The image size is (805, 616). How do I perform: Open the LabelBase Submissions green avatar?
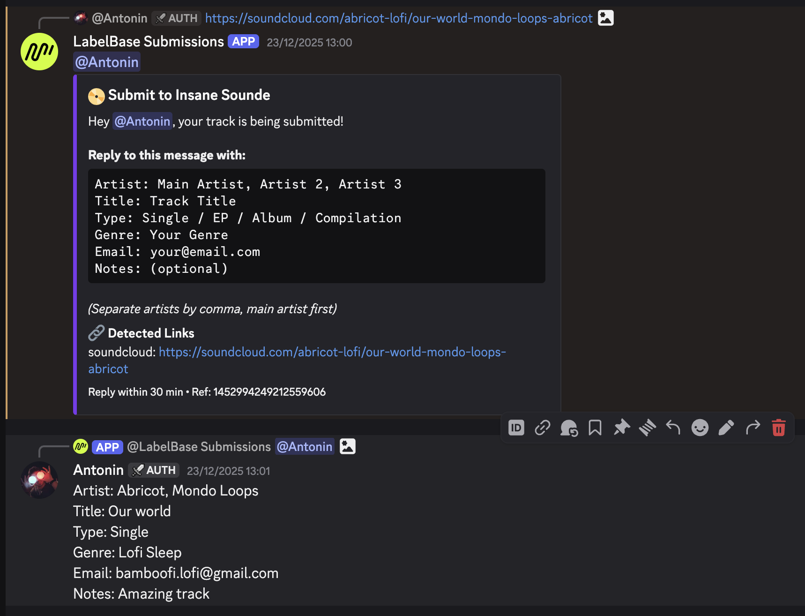point(39,52)
